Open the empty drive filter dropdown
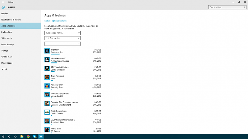This screenshot has height=139, width=248. [x=62, y=44]
